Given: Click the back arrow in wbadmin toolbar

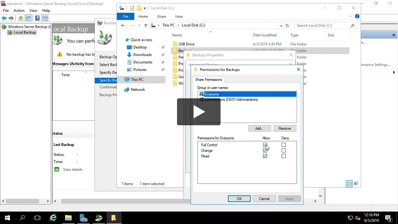Looking at the screenshot, I should (4, 18).
